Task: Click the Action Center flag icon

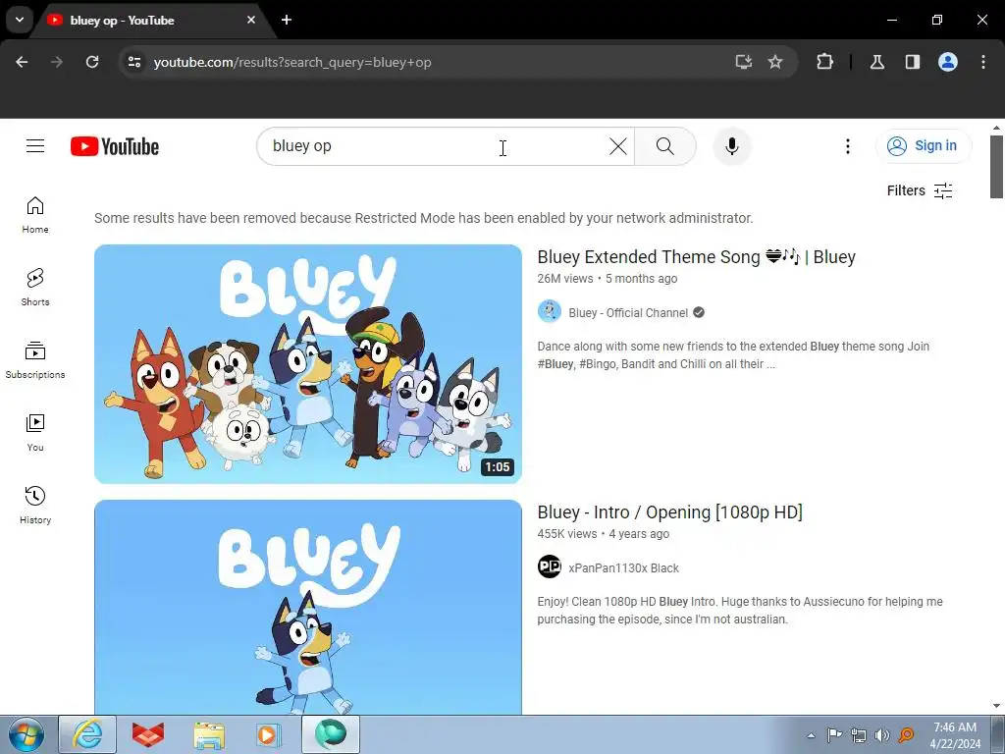Action: [x=834, y=735]
